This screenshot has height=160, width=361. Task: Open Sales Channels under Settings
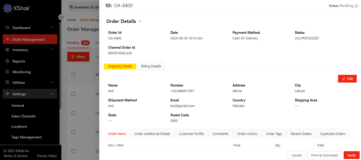click(x=23, y=116)
